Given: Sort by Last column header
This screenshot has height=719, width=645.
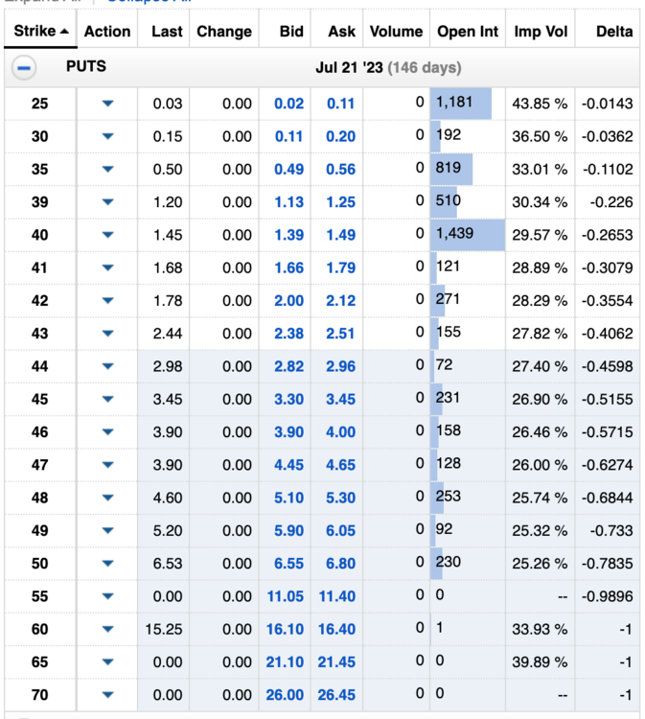Looking at the screenshot, I should 167,32.
